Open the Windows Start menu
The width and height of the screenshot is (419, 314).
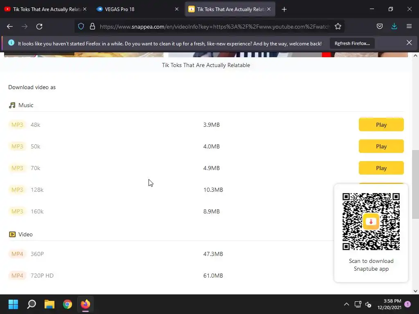click(x=13, y=304)
